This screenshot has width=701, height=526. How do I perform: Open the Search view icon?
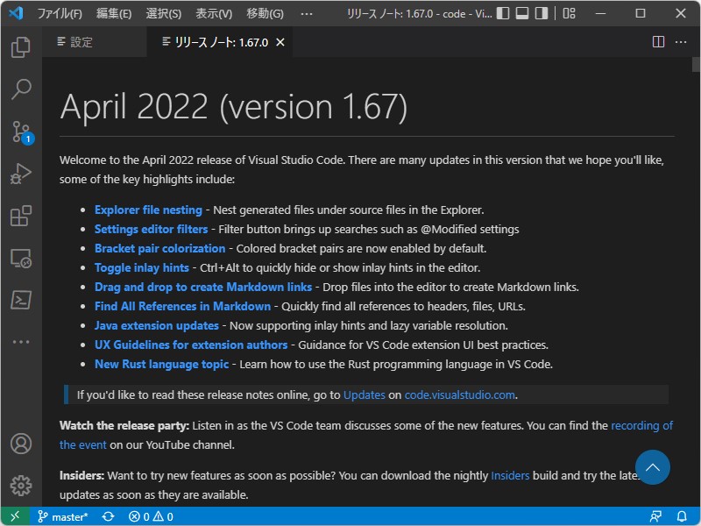point(19,89)
